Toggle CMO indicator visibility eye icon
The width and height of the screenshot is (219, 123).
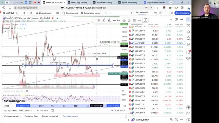(x=27, y=91)
